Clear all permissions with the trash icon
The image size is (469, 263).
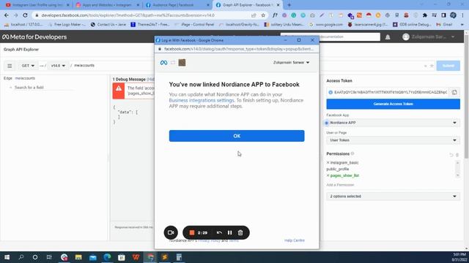457,155
